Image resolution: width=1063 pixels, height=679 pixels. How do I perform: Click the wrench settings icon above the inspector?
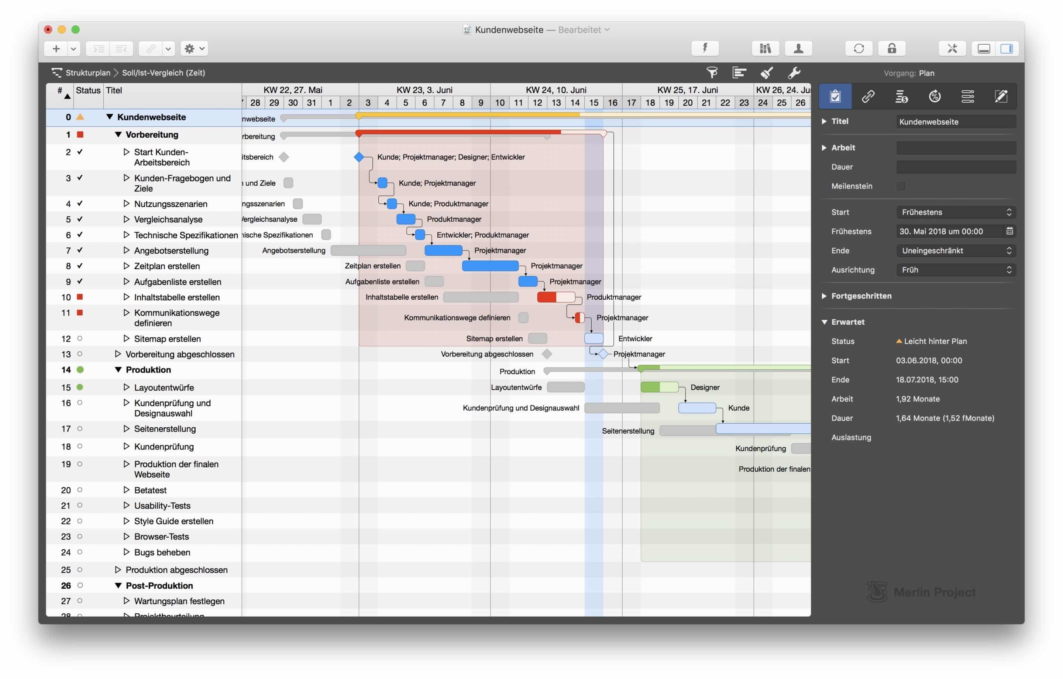(x=795, y=72)
